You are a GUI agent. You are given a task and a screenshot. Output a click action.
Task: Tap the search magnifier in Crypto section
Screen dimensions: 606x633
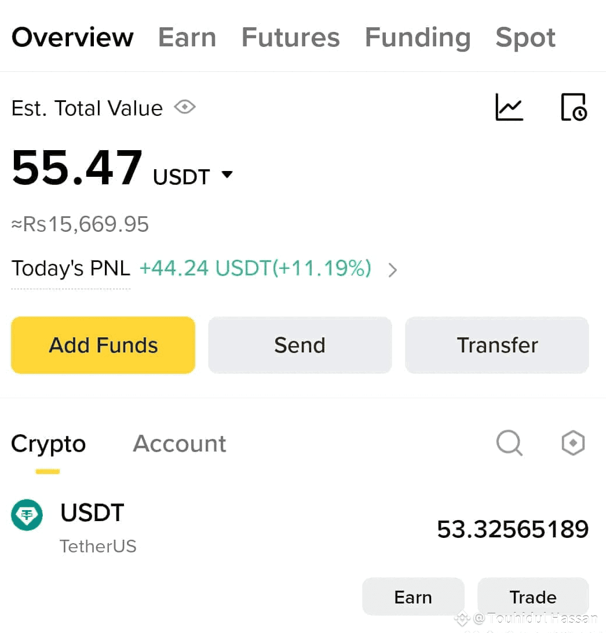(509, 443)
